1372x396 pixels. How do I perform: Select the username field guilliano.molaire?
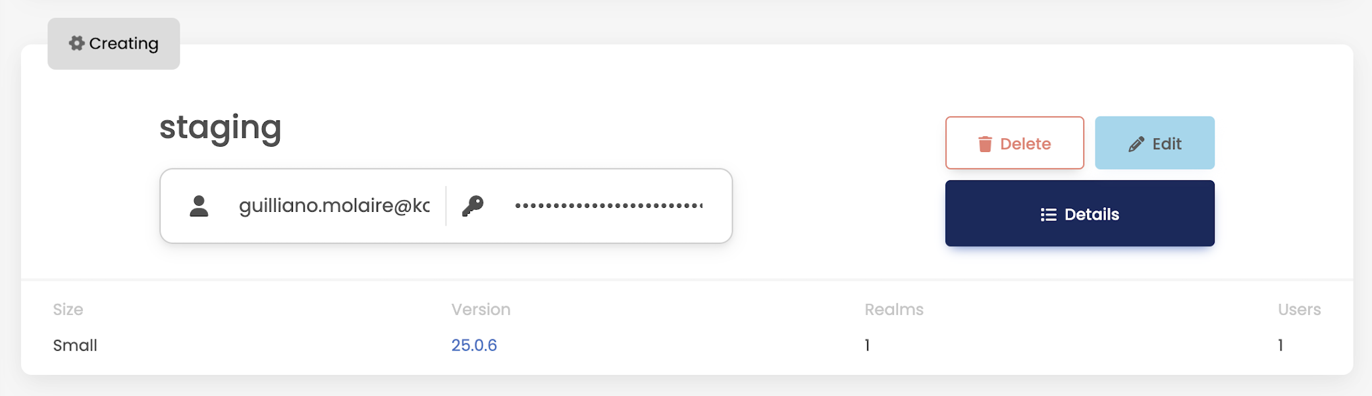tap(334, 206)
